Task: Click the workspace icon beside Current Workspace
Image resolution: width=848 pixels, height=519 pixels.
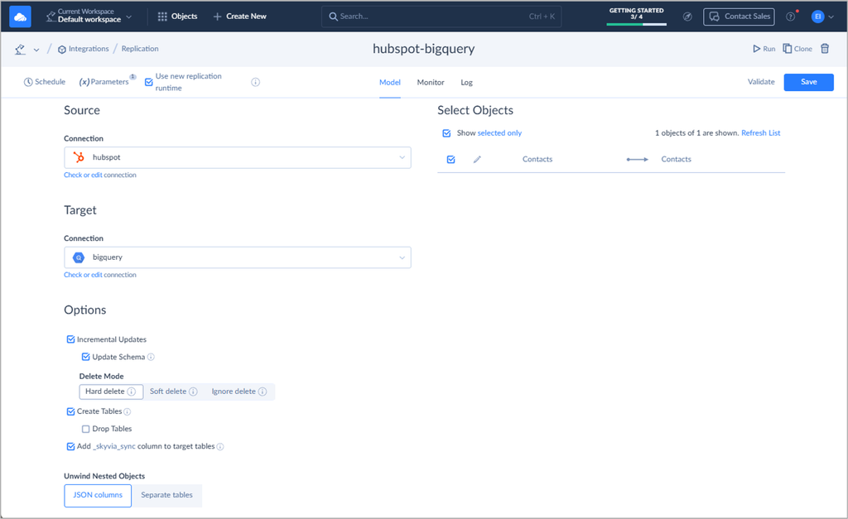Action: pos(51,17)
